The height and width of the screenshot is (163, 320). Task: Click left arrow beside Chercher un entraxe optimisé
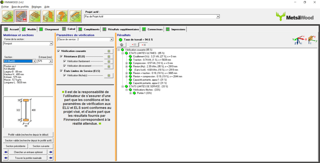coord(6,152)
